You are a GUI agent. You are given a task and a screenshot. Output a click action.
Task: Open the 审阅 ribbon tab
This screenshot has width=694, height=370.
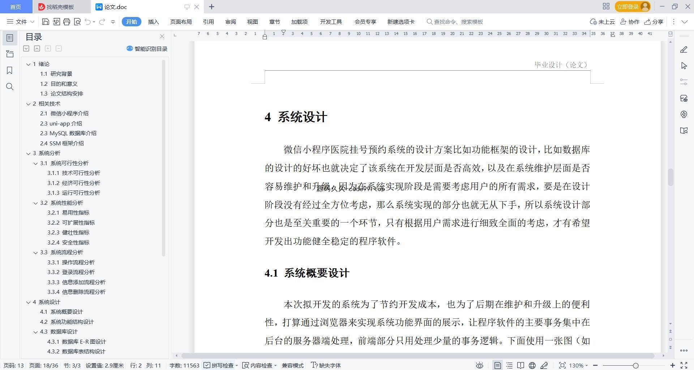230,22
